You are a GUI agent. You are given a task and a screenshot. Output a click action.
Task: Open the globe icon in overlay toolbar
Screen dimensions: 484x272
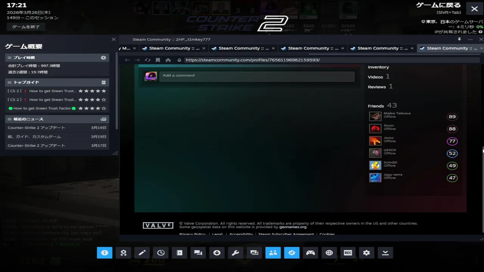pos(329,253)
